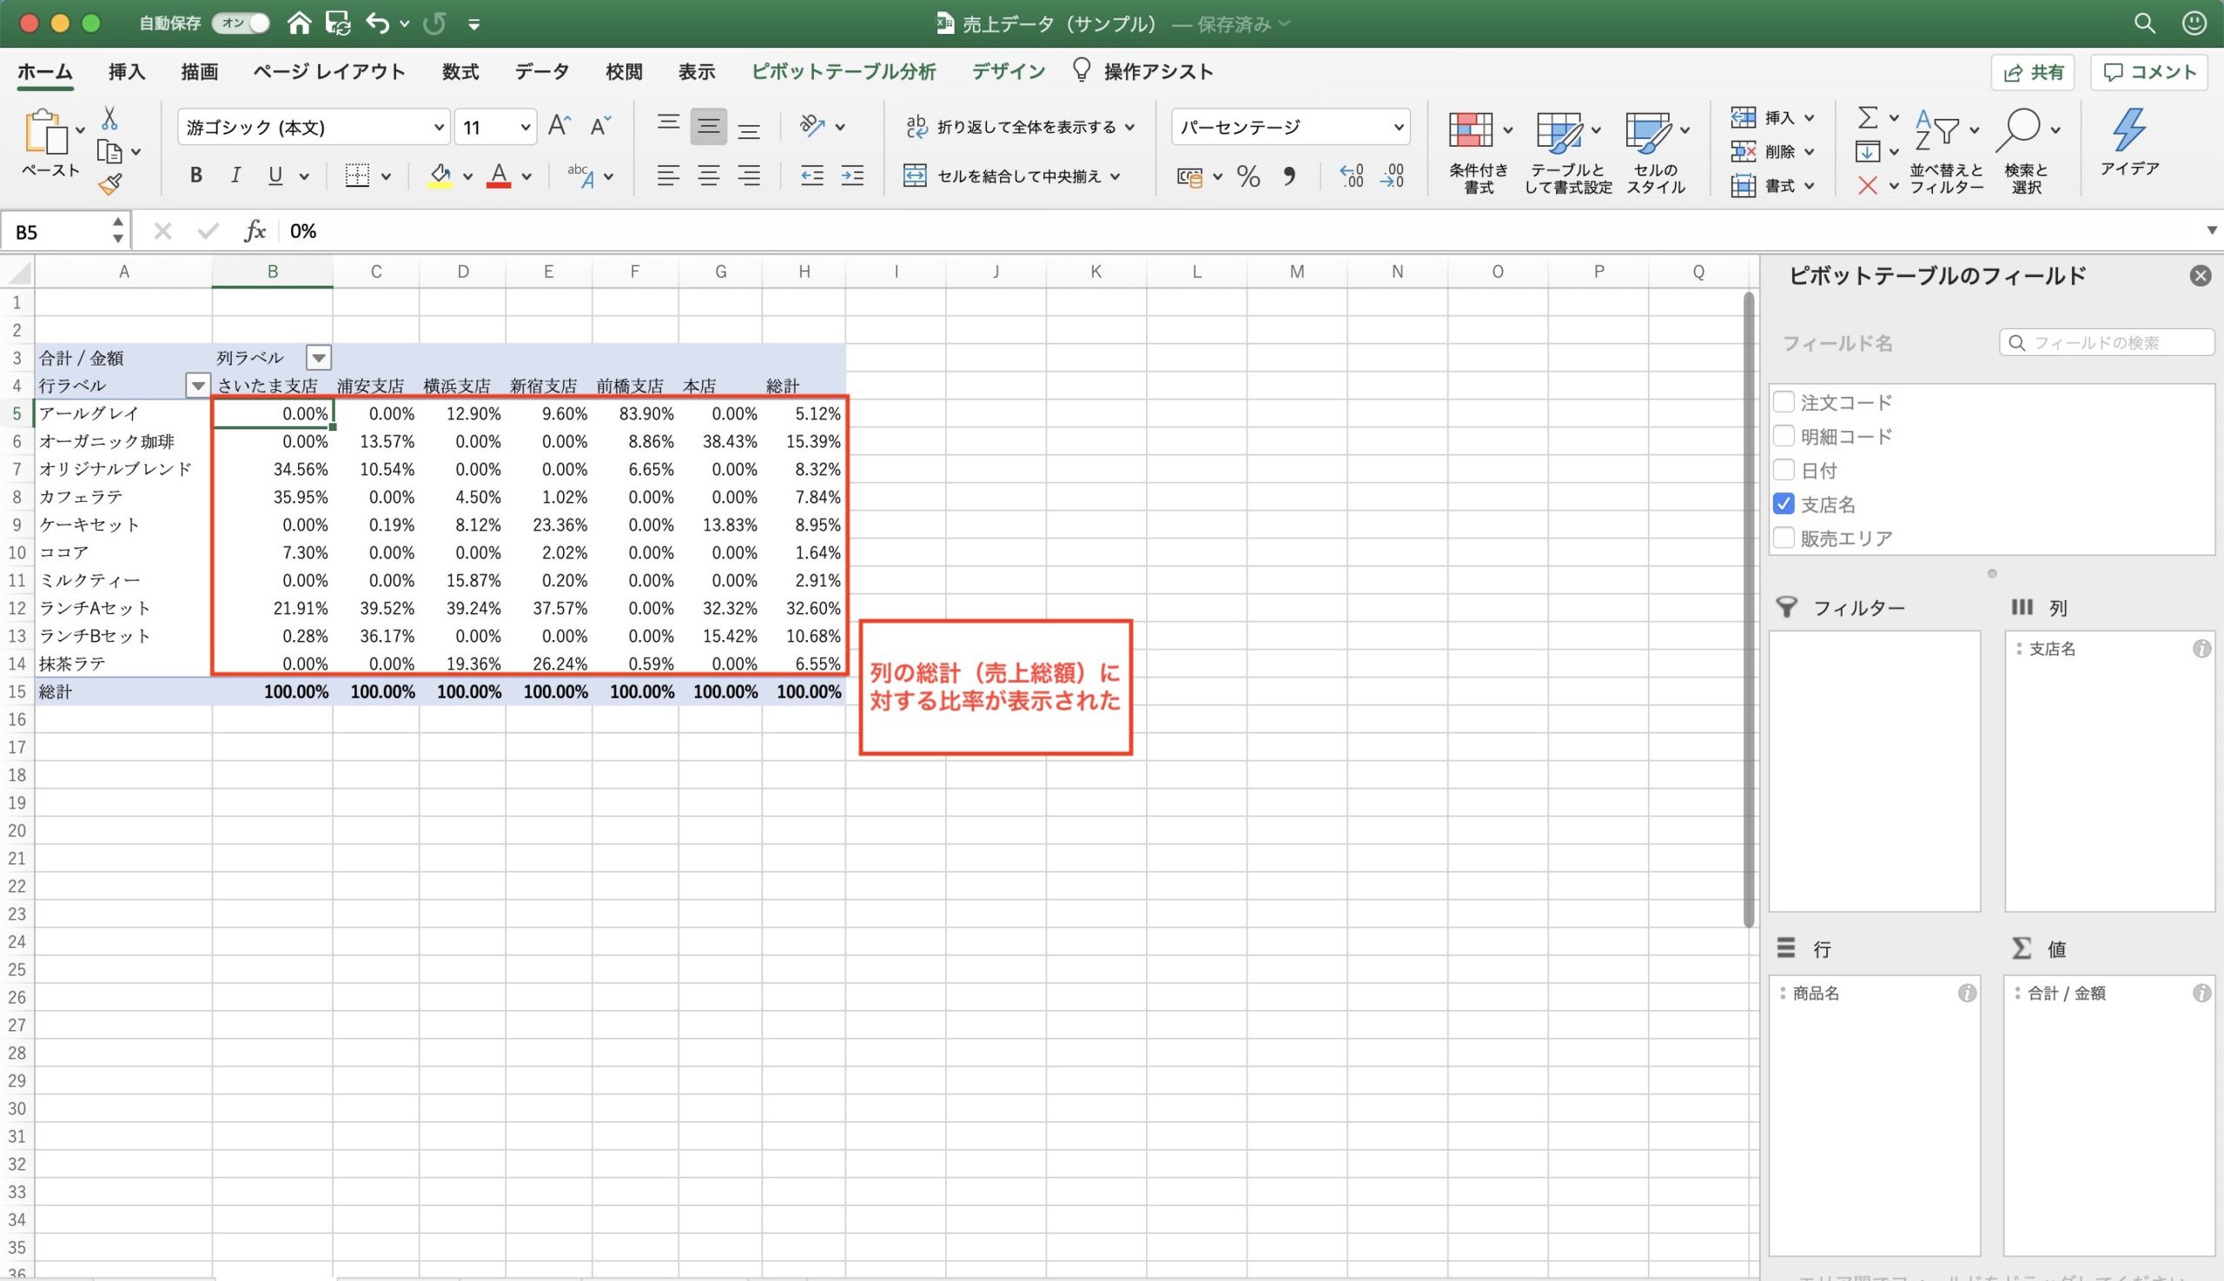Image resolution: width=2224 pixels, height=1281 pixels.
Task: Increase the cell indent
Action: [x=852, y=175]
